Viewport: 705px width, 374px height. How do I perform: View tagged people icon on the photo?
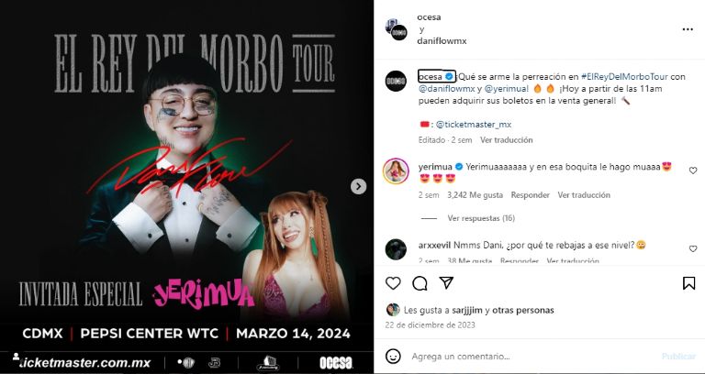click(x=16, y=357)
